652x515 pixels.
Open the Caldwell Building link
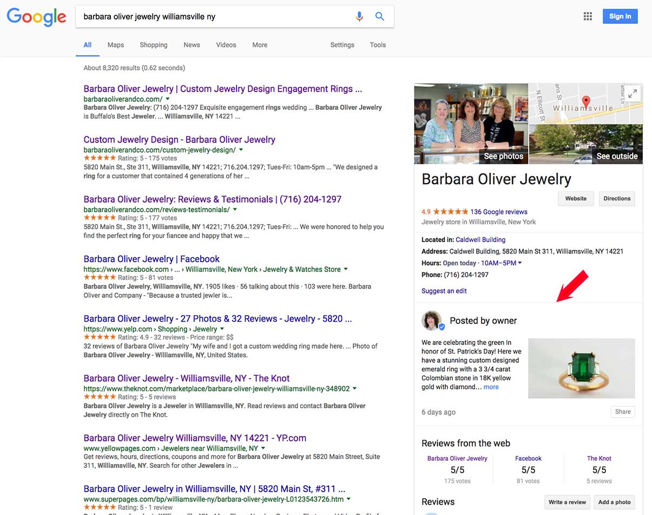coord(480,239)
